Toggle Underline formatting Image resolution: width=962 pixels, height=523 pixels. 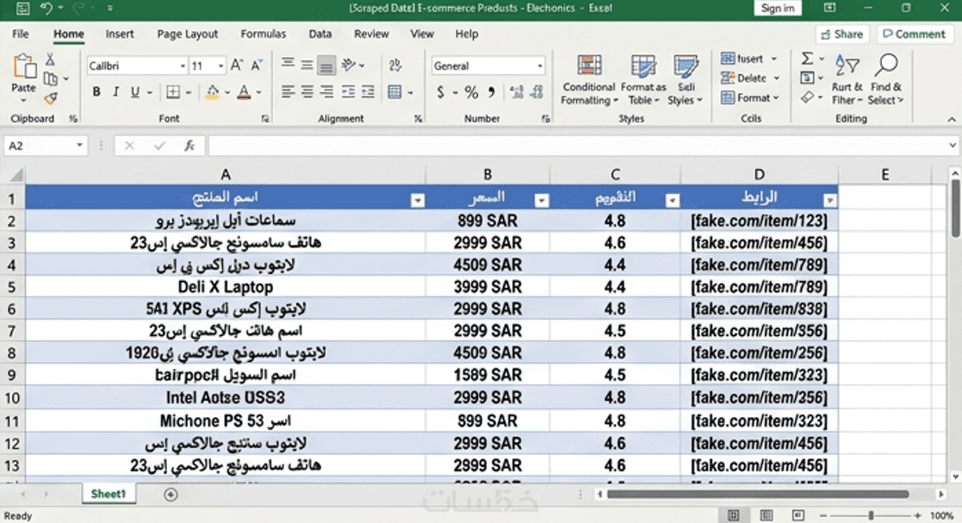(134, 92)
